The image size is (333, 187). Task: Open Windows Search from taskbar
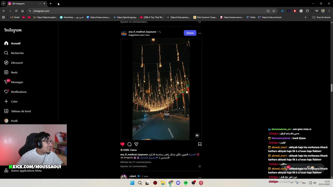click(x=140, y=183)
